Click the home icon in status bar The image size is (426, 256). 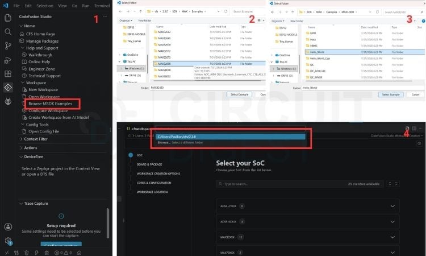79,253
